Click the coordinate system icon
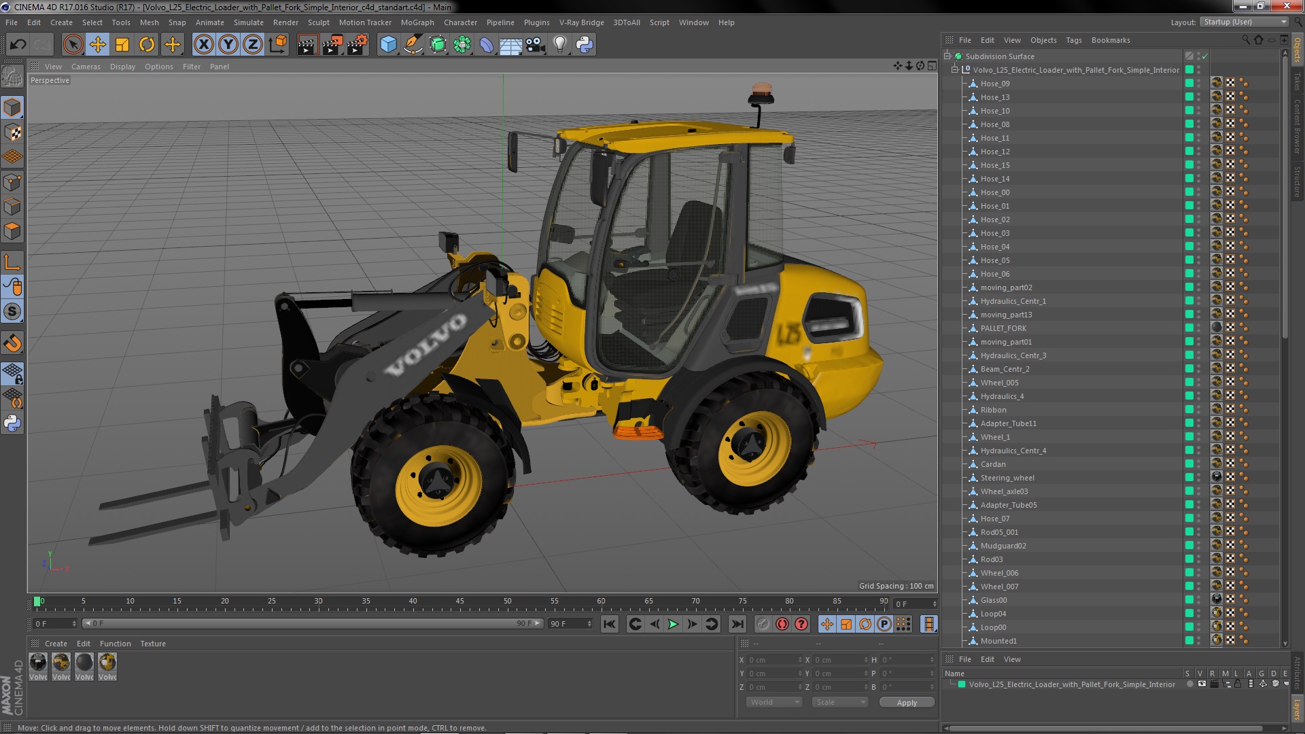Image resolution: width=1305 pixels, height=734 pixels. (x=277, y=45)
